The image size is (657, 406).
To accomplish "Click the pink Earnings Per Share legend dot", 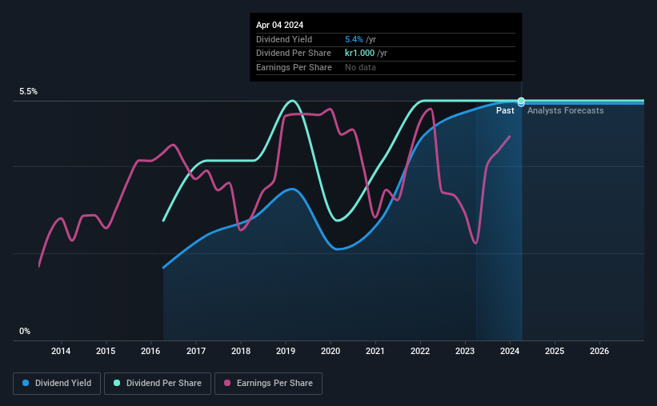I will pos(227,383).
